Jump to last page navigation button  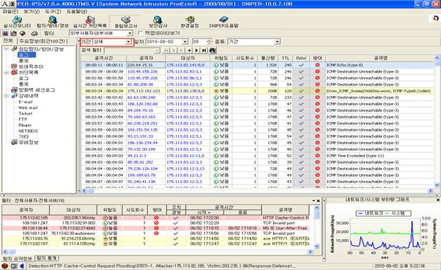pos(204,51)
